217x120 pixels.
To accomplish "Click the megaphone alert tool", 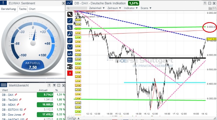I will click(x=70, y=66).
